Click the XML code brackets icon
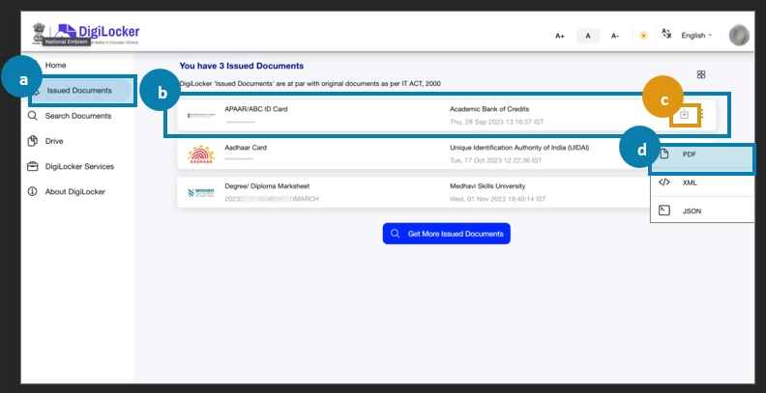Viewport: 766px width, 393px height. coord(663,182)
